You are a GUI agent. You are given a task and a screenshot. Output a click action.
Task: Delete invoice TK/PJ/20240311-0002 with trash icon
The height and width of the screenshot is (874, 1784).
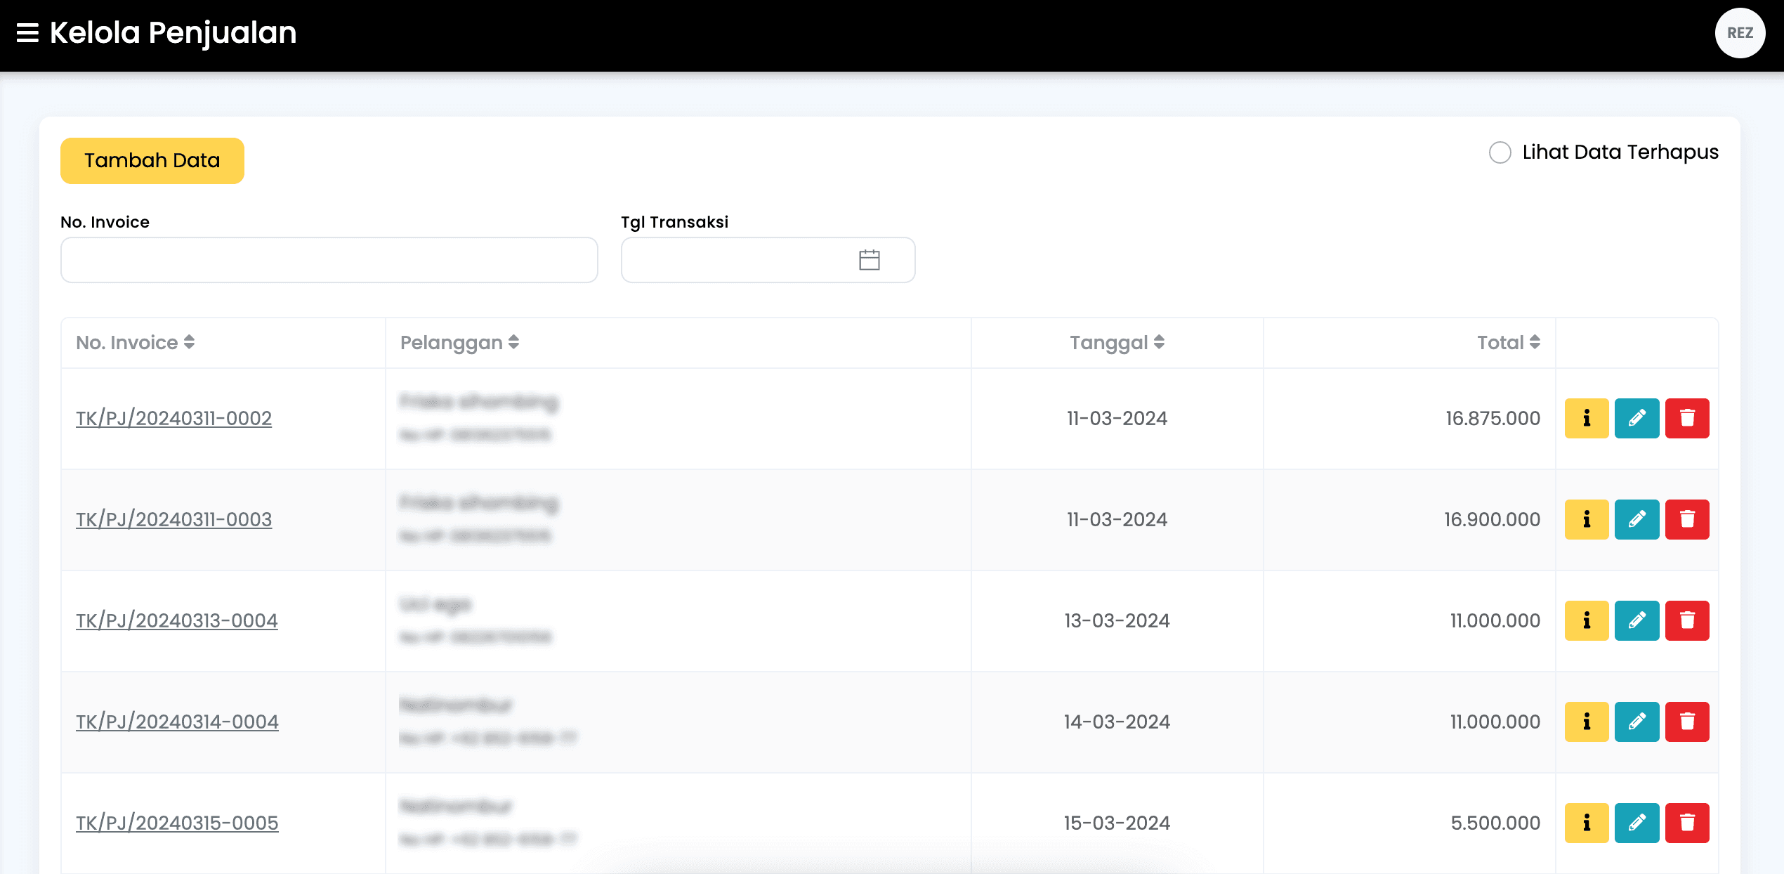tap(1686, 419)
